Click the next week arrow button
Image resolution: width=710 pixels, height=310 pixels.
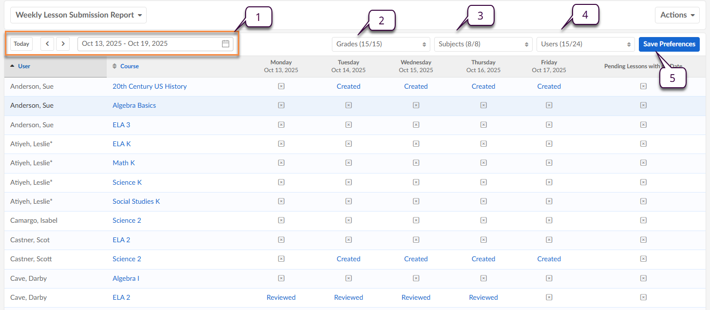[x=63, y=44]
